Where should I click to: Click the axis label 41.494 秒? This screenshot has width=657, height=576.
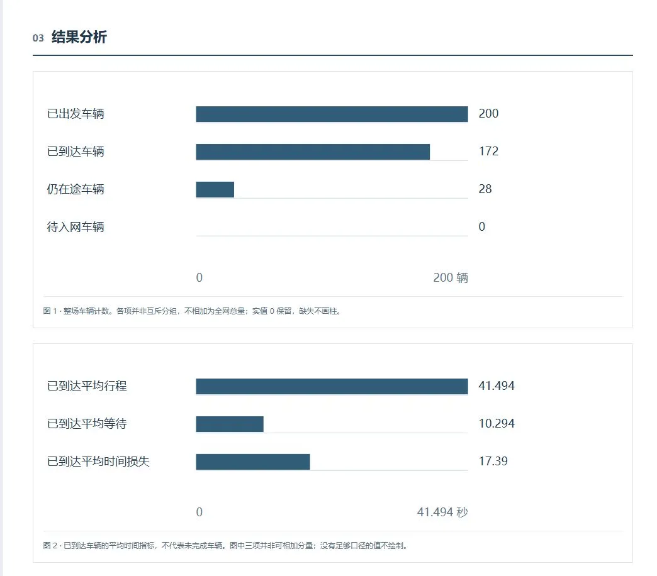442,512
